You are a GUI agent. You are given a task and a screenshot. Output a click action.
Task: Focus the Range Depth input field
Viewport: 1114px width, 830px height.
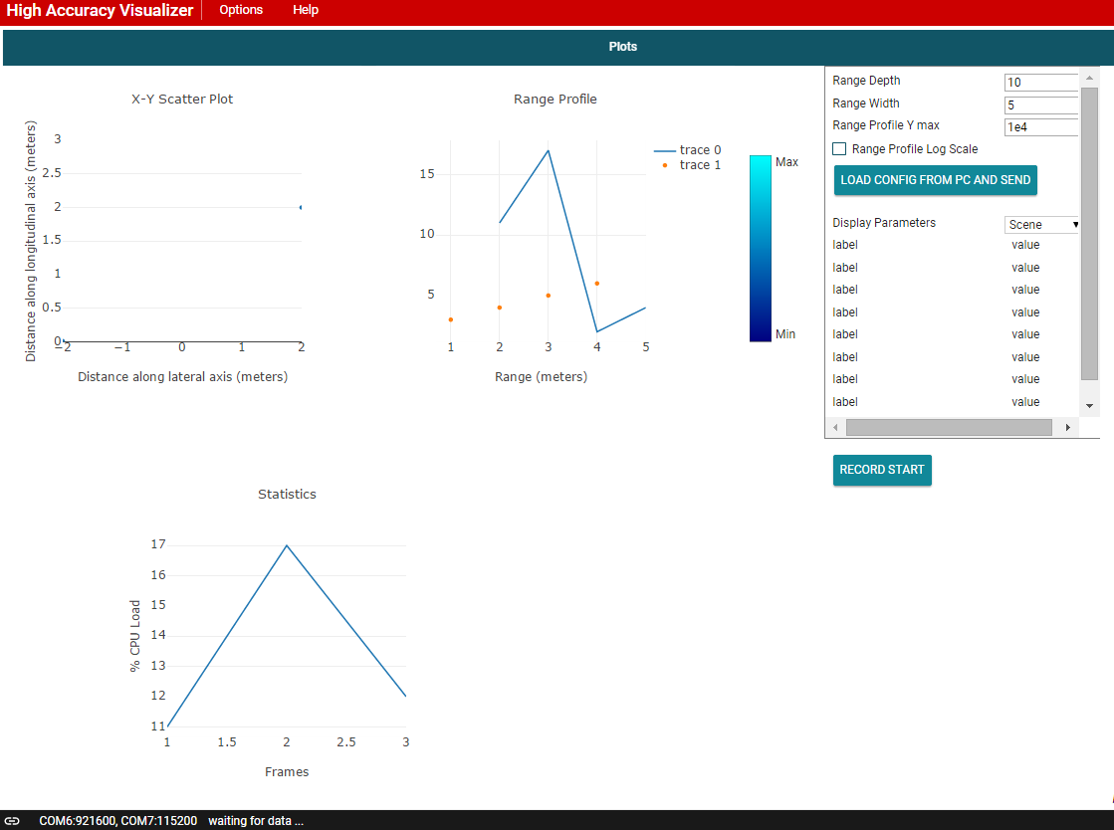coord(1041,83)
